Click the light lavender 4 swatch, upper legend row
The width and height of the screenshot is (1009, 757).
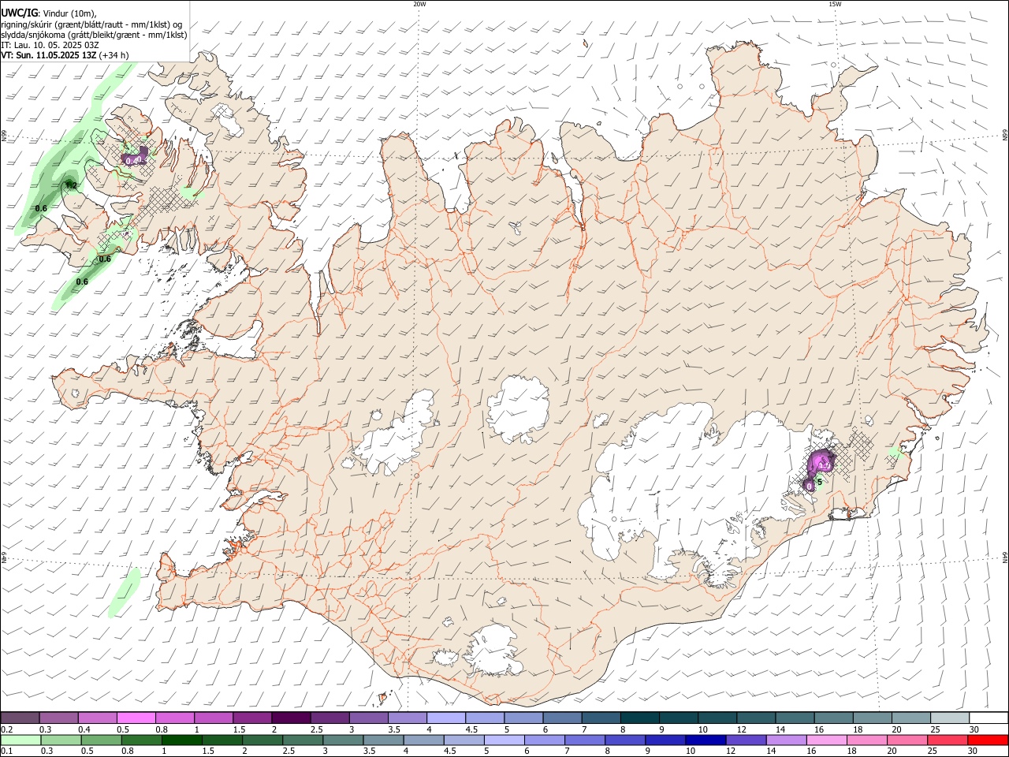coord(446,718)
